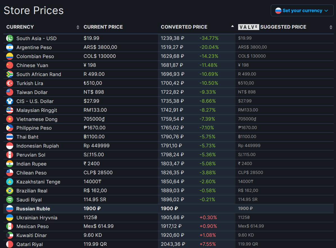This screenshot has height=248, width=336.
Task: Click the Pakistan flag for South Asia
Action: [10, 38]
